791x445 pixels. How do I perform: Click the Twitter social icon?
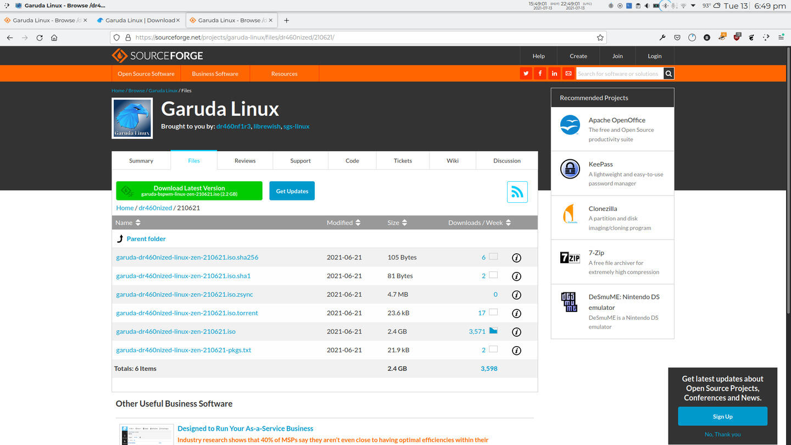coord(526,74)
